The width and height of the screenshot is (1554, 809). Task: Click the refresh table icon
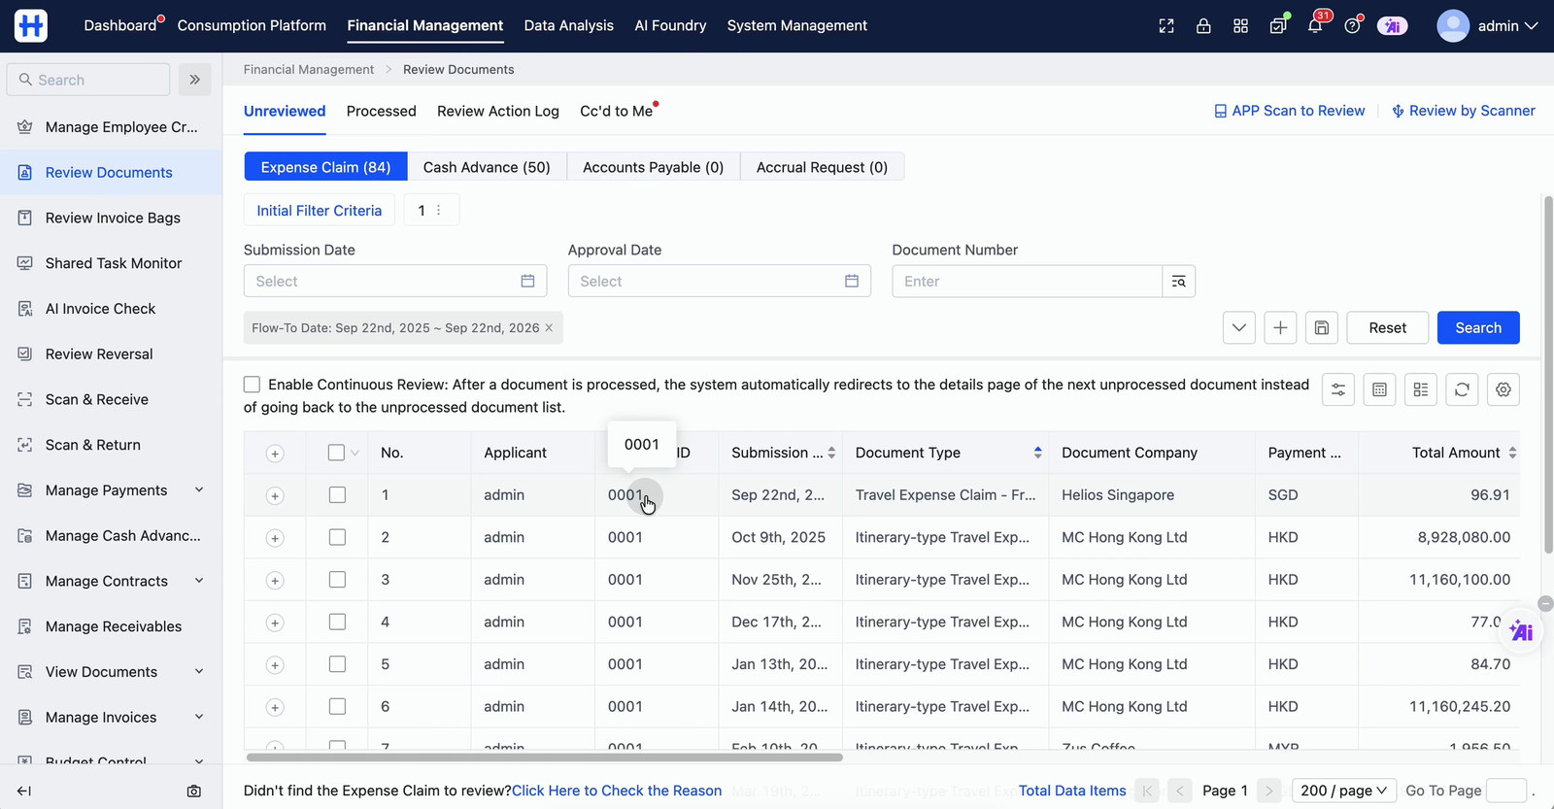tap(1462, 389)
